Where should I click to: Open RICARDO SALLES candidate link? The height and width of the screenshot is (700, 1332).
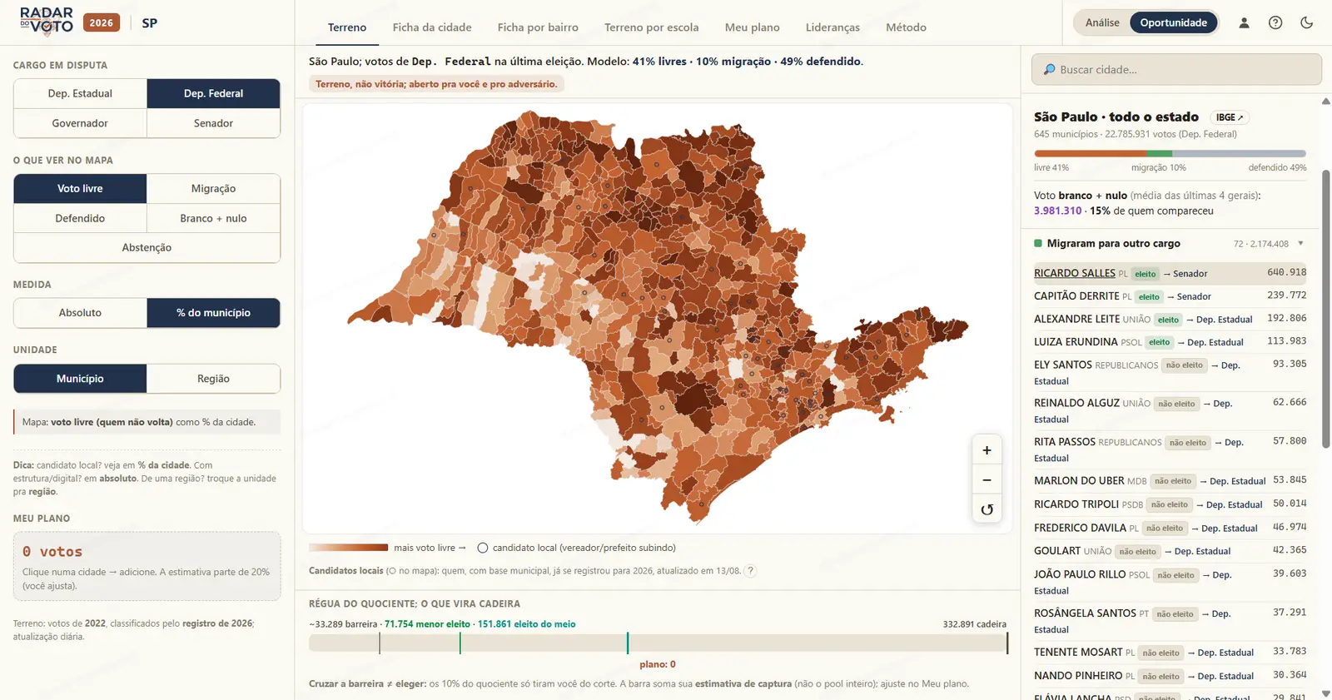[x=1075, y=273]
